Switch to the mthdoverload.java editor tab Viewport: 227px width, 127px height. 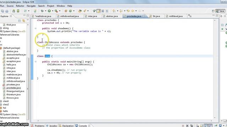[x=70, y=16]
